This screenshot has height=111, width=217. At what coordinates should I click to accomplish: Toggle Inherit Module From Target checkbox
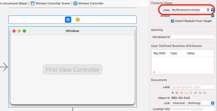(x=172, y=21)
